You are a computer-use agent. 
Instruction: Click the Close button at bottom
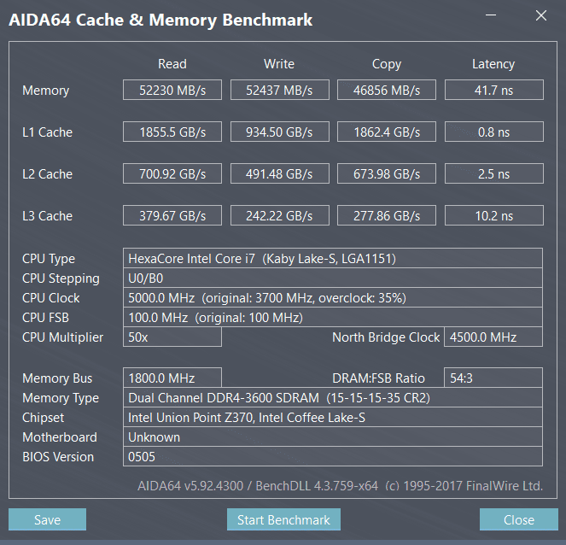point(519,519)
